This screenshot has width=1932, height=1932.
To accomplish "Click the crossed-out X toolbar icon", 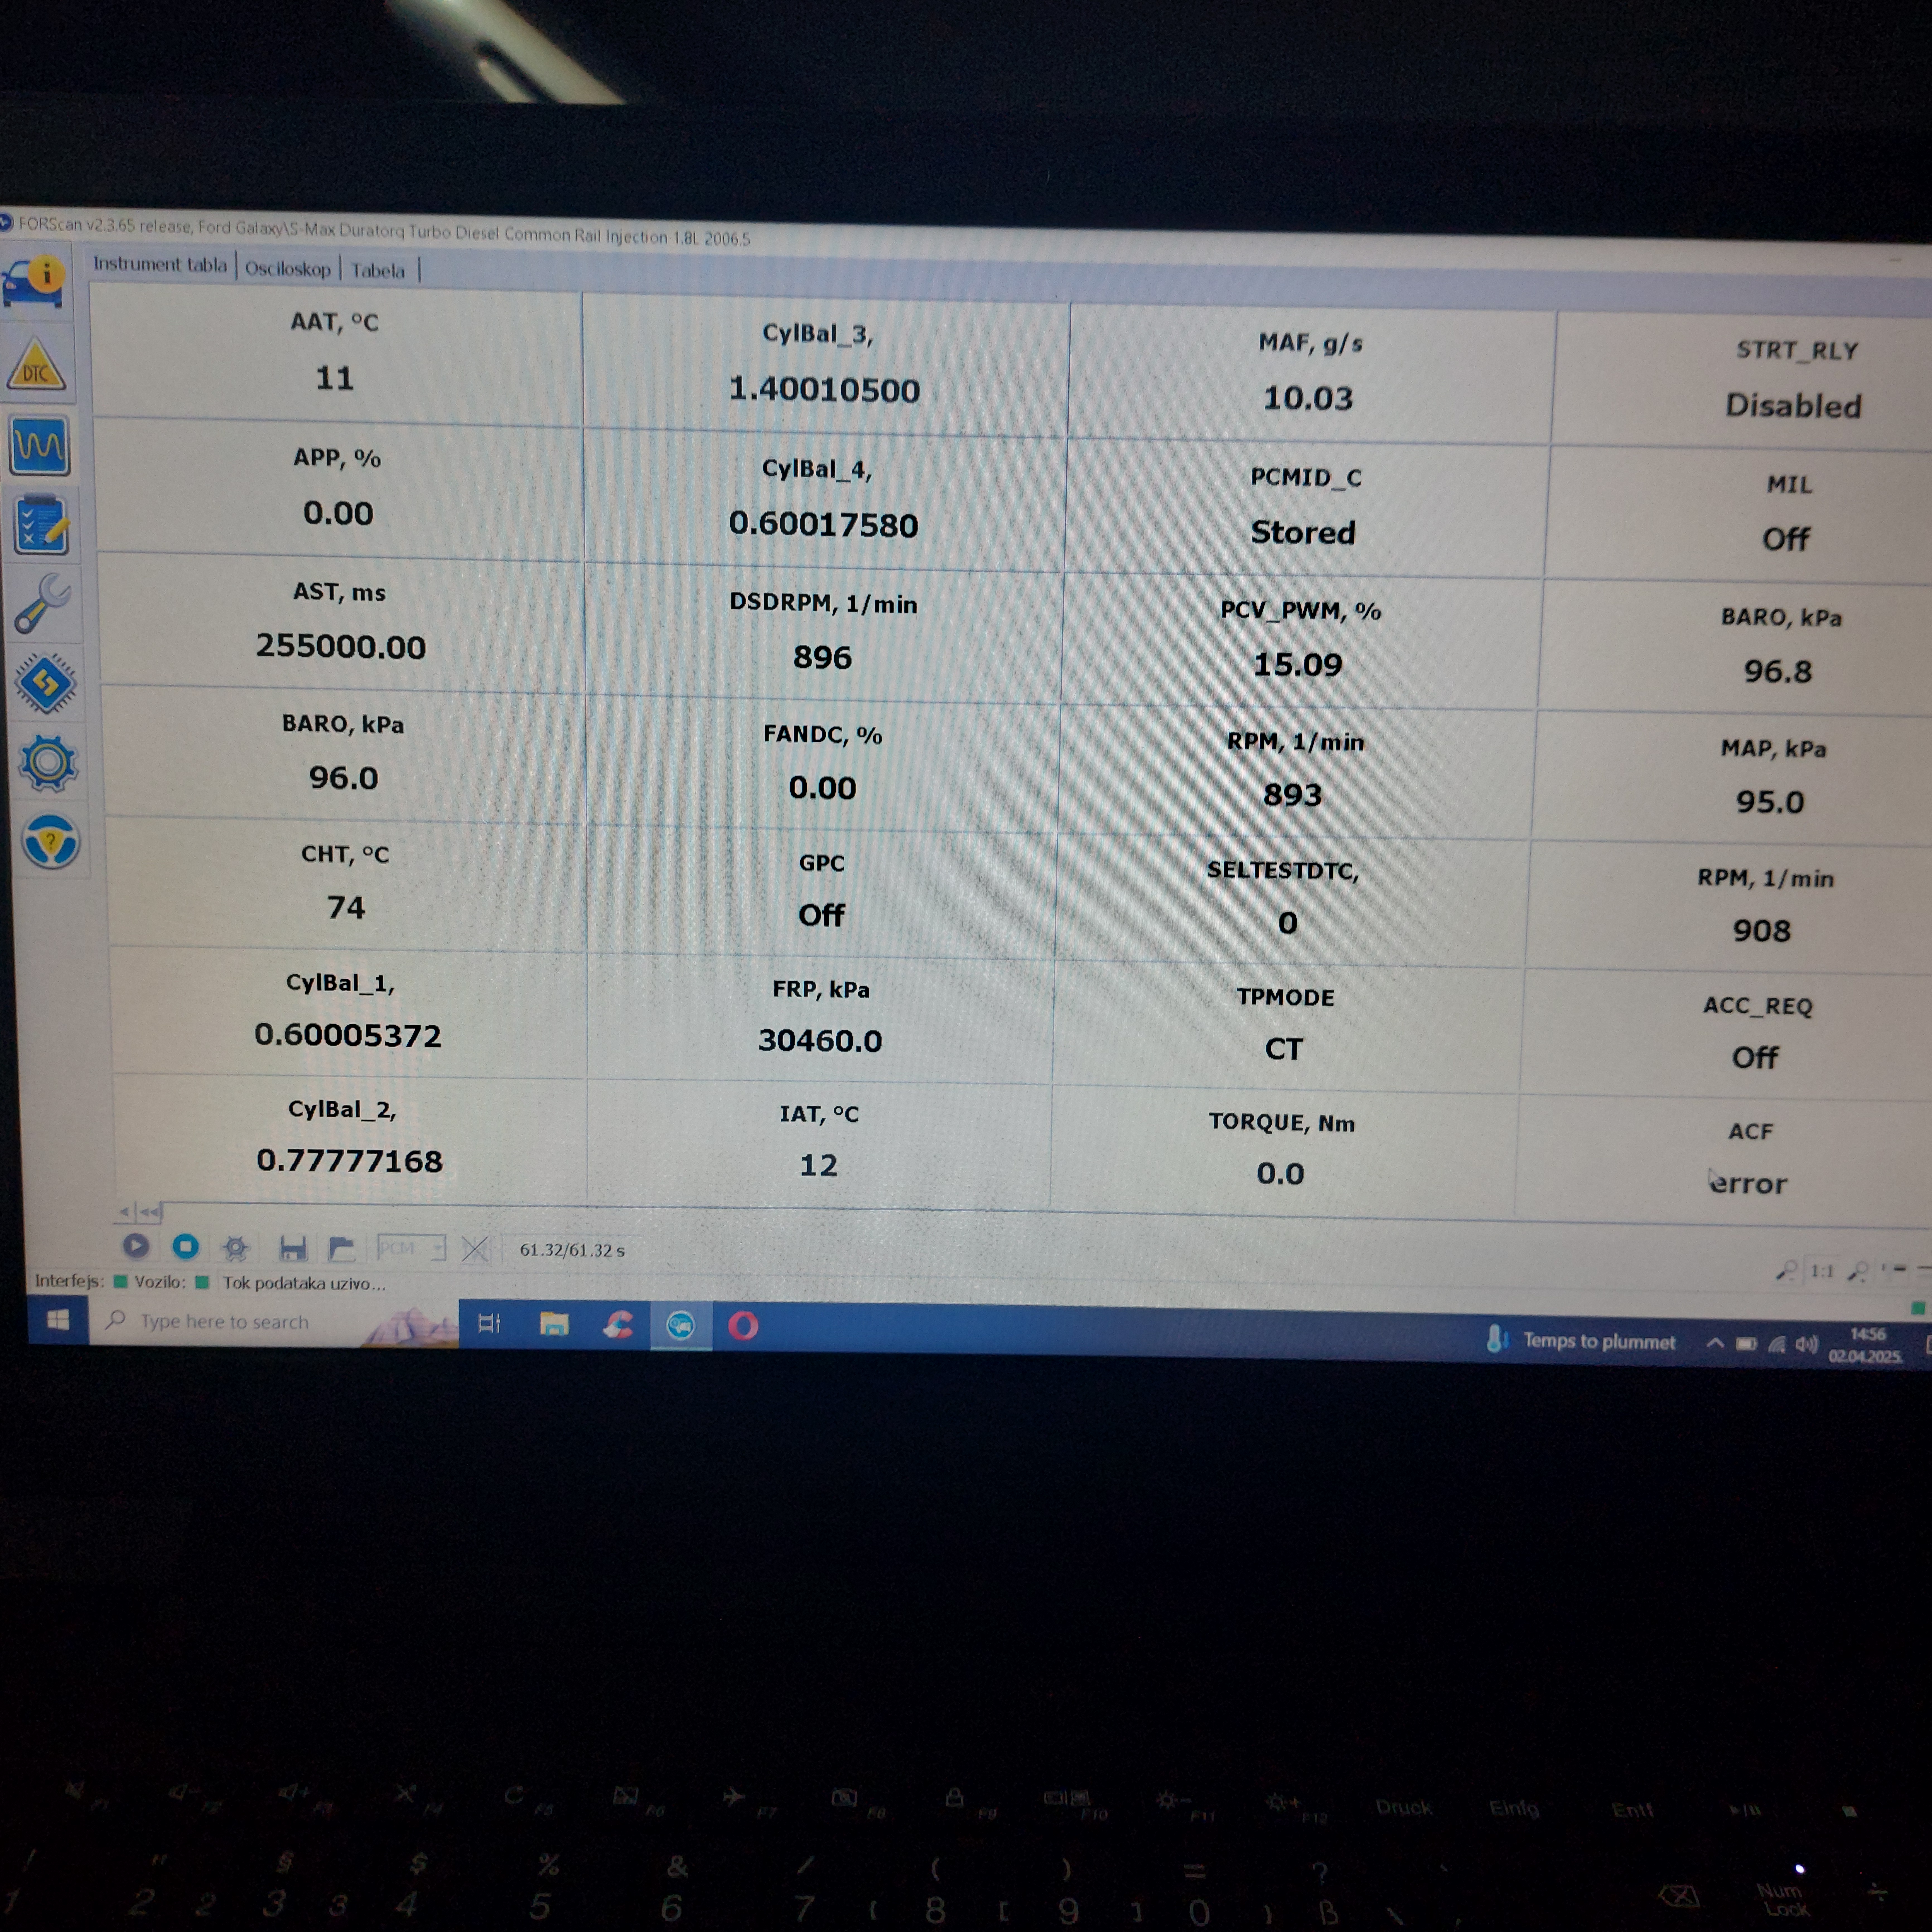I will (475, 1249).
